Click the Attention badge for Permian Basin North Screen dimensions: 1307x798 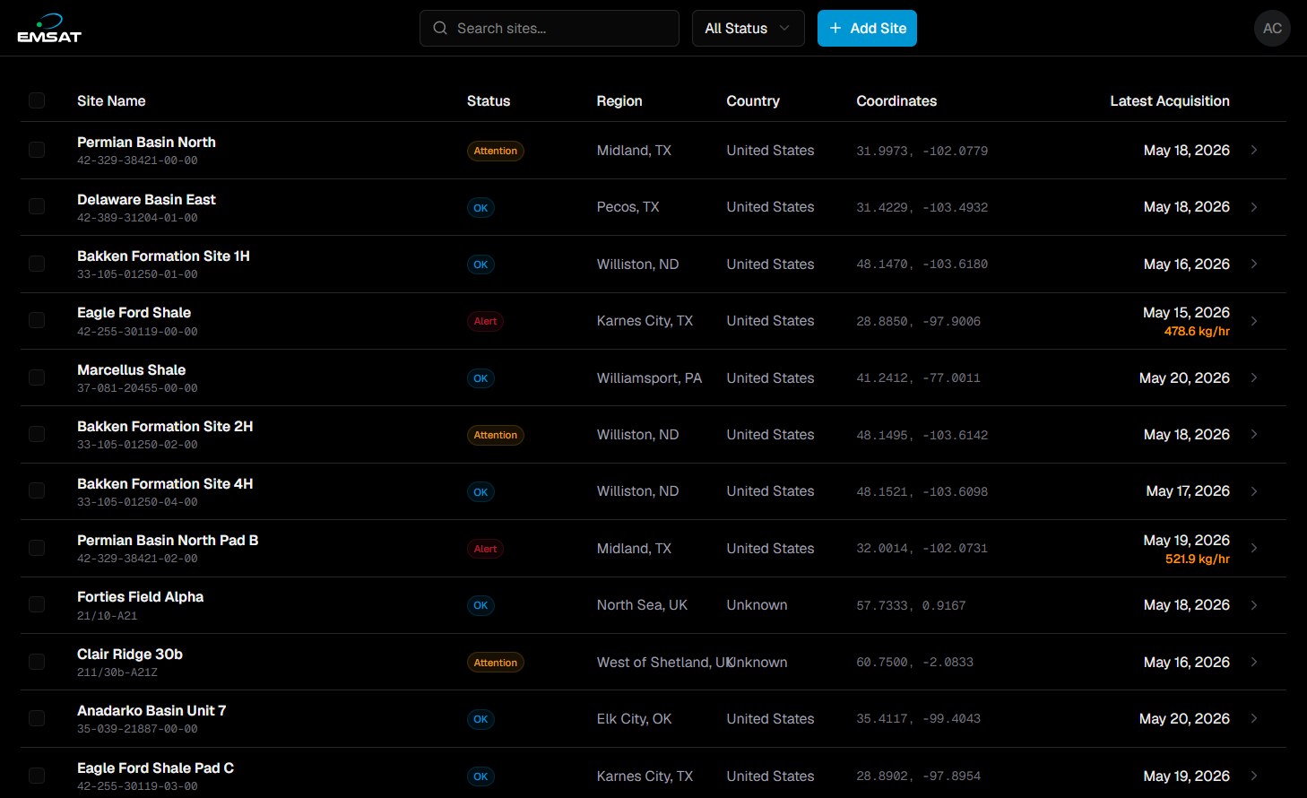[x=496, y=151]
